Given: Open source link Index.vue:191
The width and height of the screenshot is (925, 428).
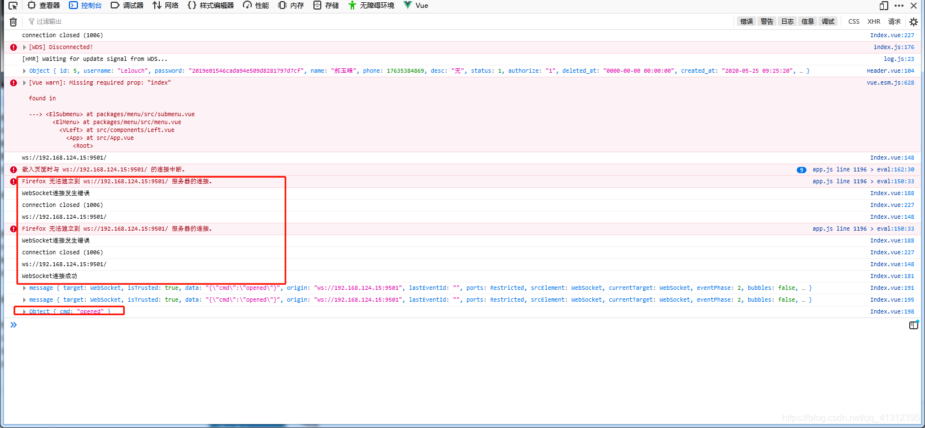Looking at the screenshot, I should [892, 288].
